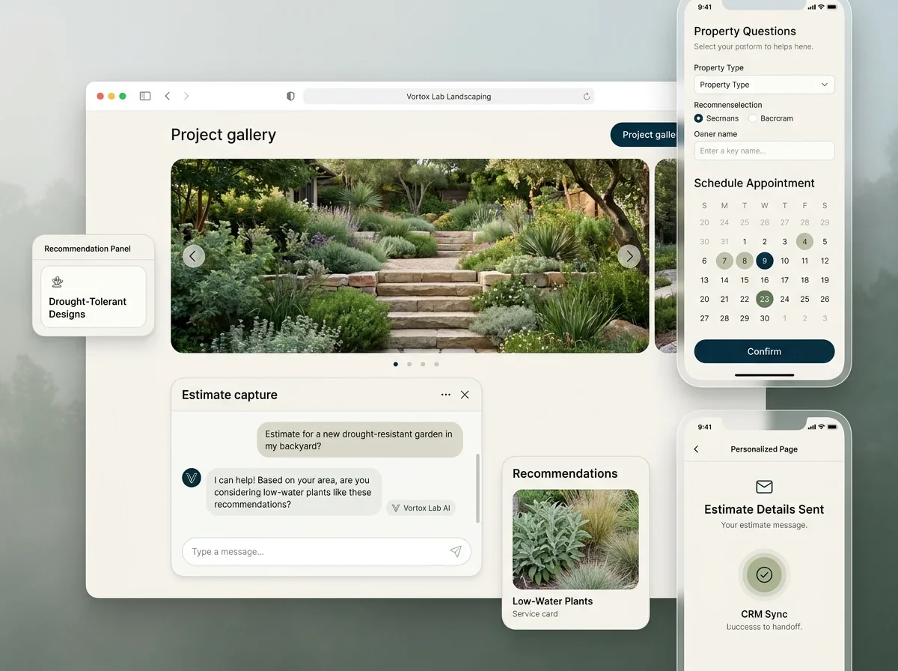The image size is (898, 671).
Task: Click 'Low-Water Plants' card title
Action: [552, 601]
